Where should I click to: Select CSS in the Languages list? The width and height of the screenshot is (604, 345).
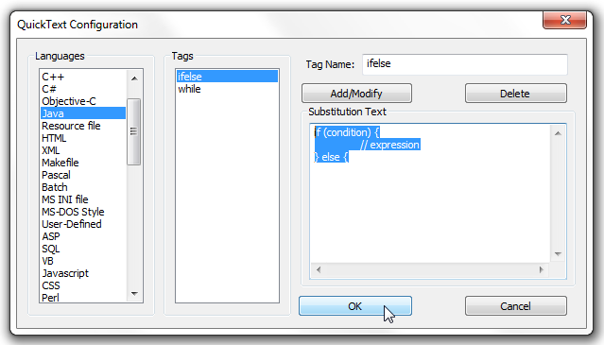point(83,285)
